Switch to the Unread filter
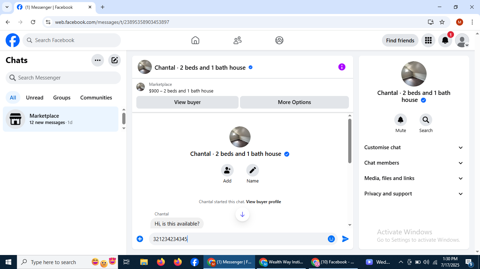This screenshot has height=269, width=480. (35, 98)
